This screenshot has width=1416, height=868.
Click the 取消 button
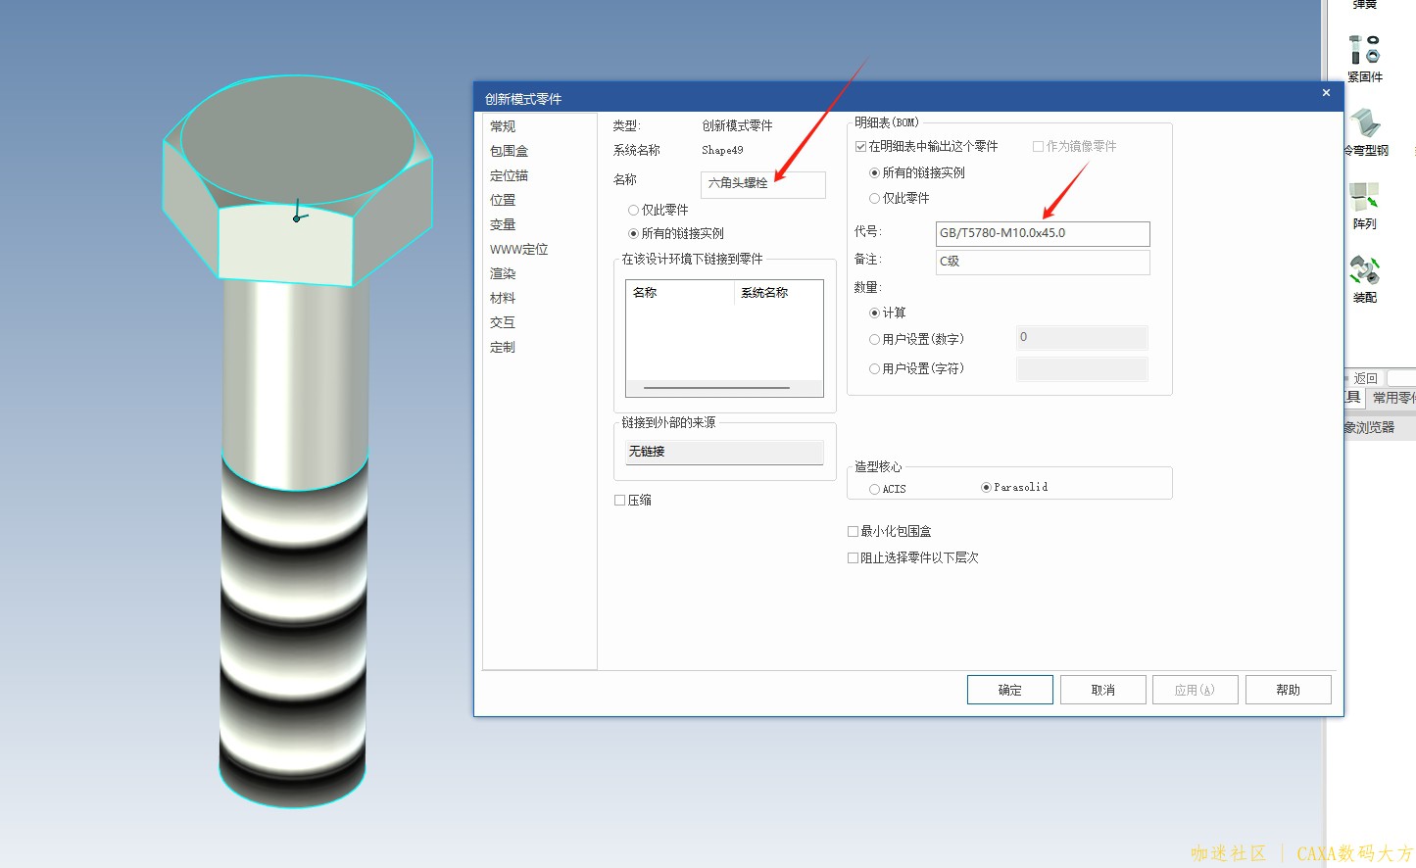[x=1102, y=690]
